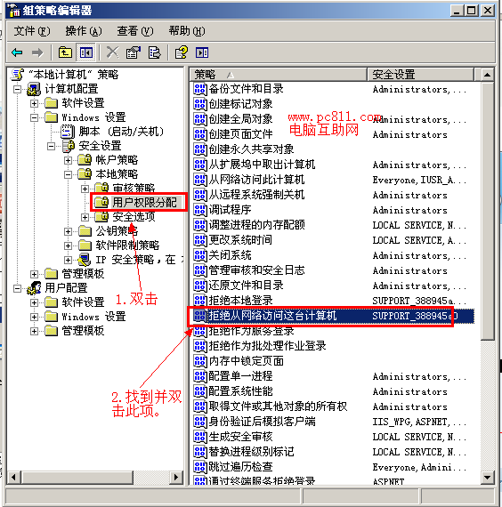Collapse the 计算机配置 node
This screenshot has height=507, width=502.
(17, 89)
